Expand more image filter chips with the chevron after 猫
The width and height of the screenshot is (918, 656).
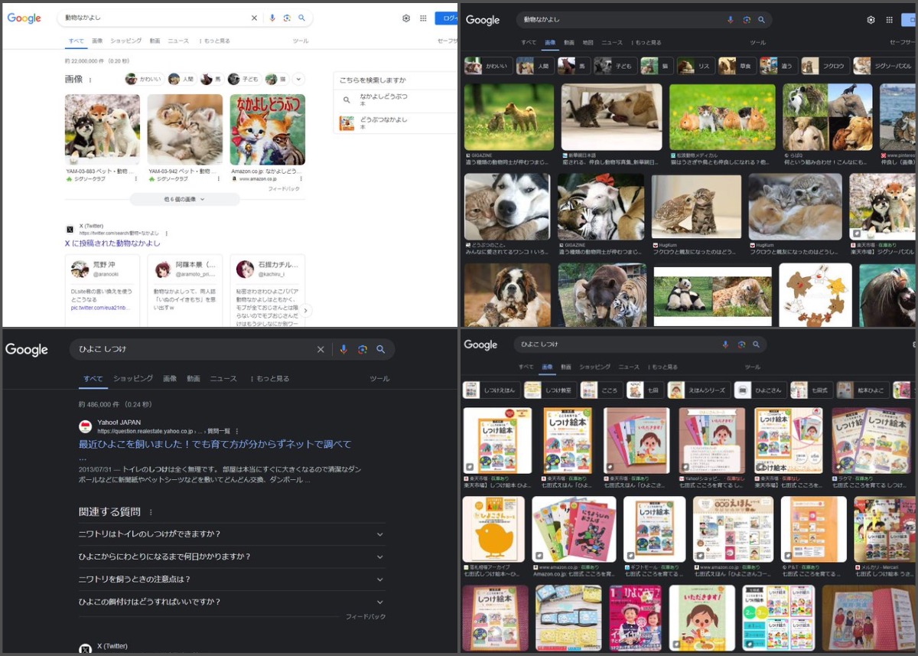(298, 79)
